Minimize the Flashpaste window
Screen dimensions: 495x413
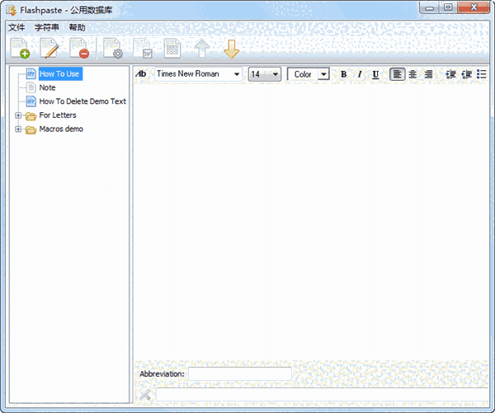[429, 7]
